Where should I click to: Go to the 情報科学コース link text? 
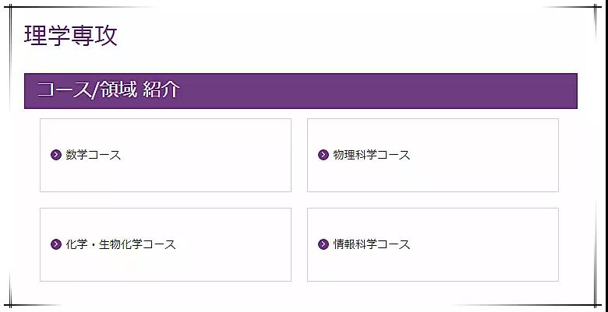[x=371, y=244]
